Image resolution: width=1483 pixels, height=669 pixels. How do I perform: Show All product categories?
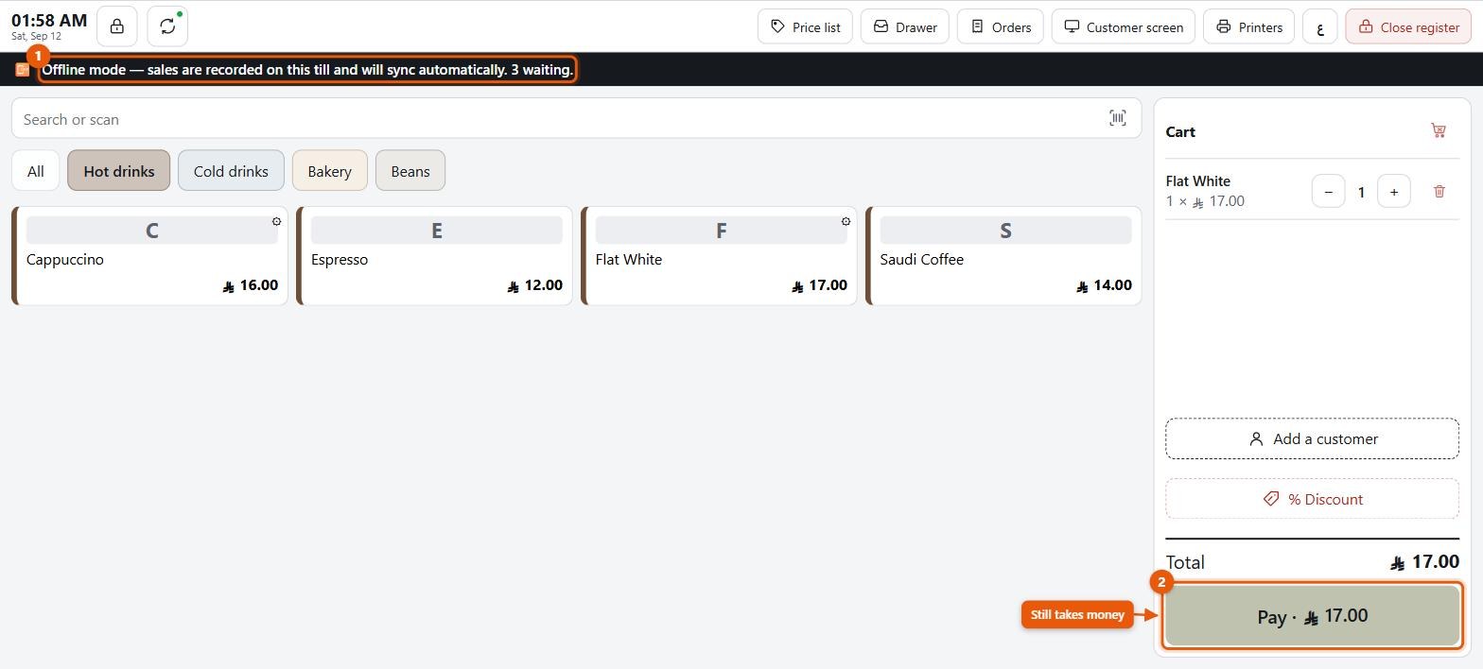pyautogui.click(x=35, y=170)
